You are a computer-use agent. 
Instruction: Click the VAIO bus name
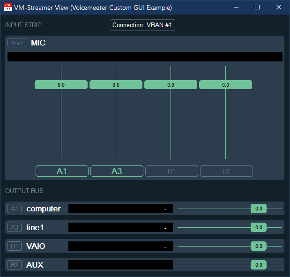click(x=36, y=246)
